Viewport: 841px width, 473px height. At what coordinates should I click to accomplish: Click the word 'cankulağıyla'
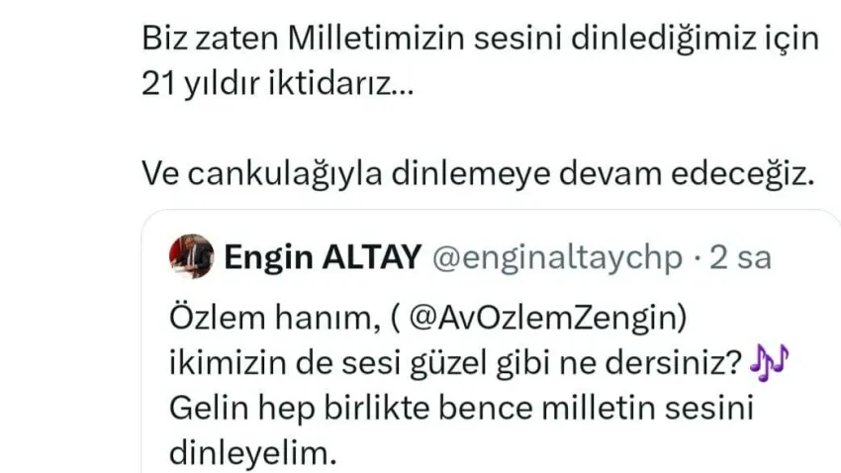click(x=284, y=175)
